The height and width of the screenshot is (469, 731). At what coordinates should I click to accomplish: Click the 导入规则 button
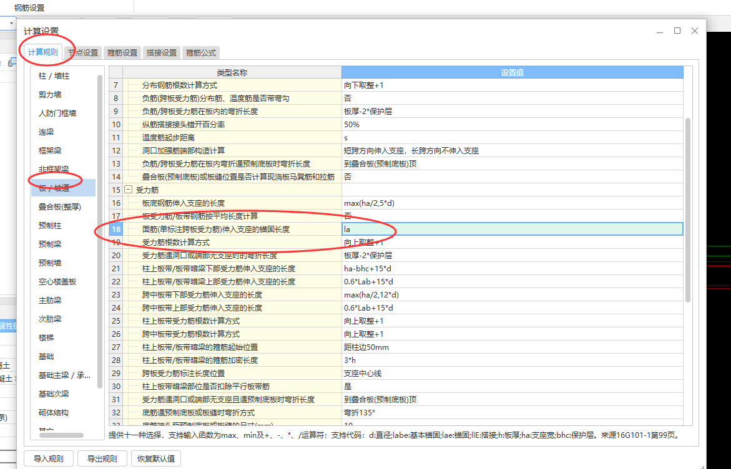point(49,458)
